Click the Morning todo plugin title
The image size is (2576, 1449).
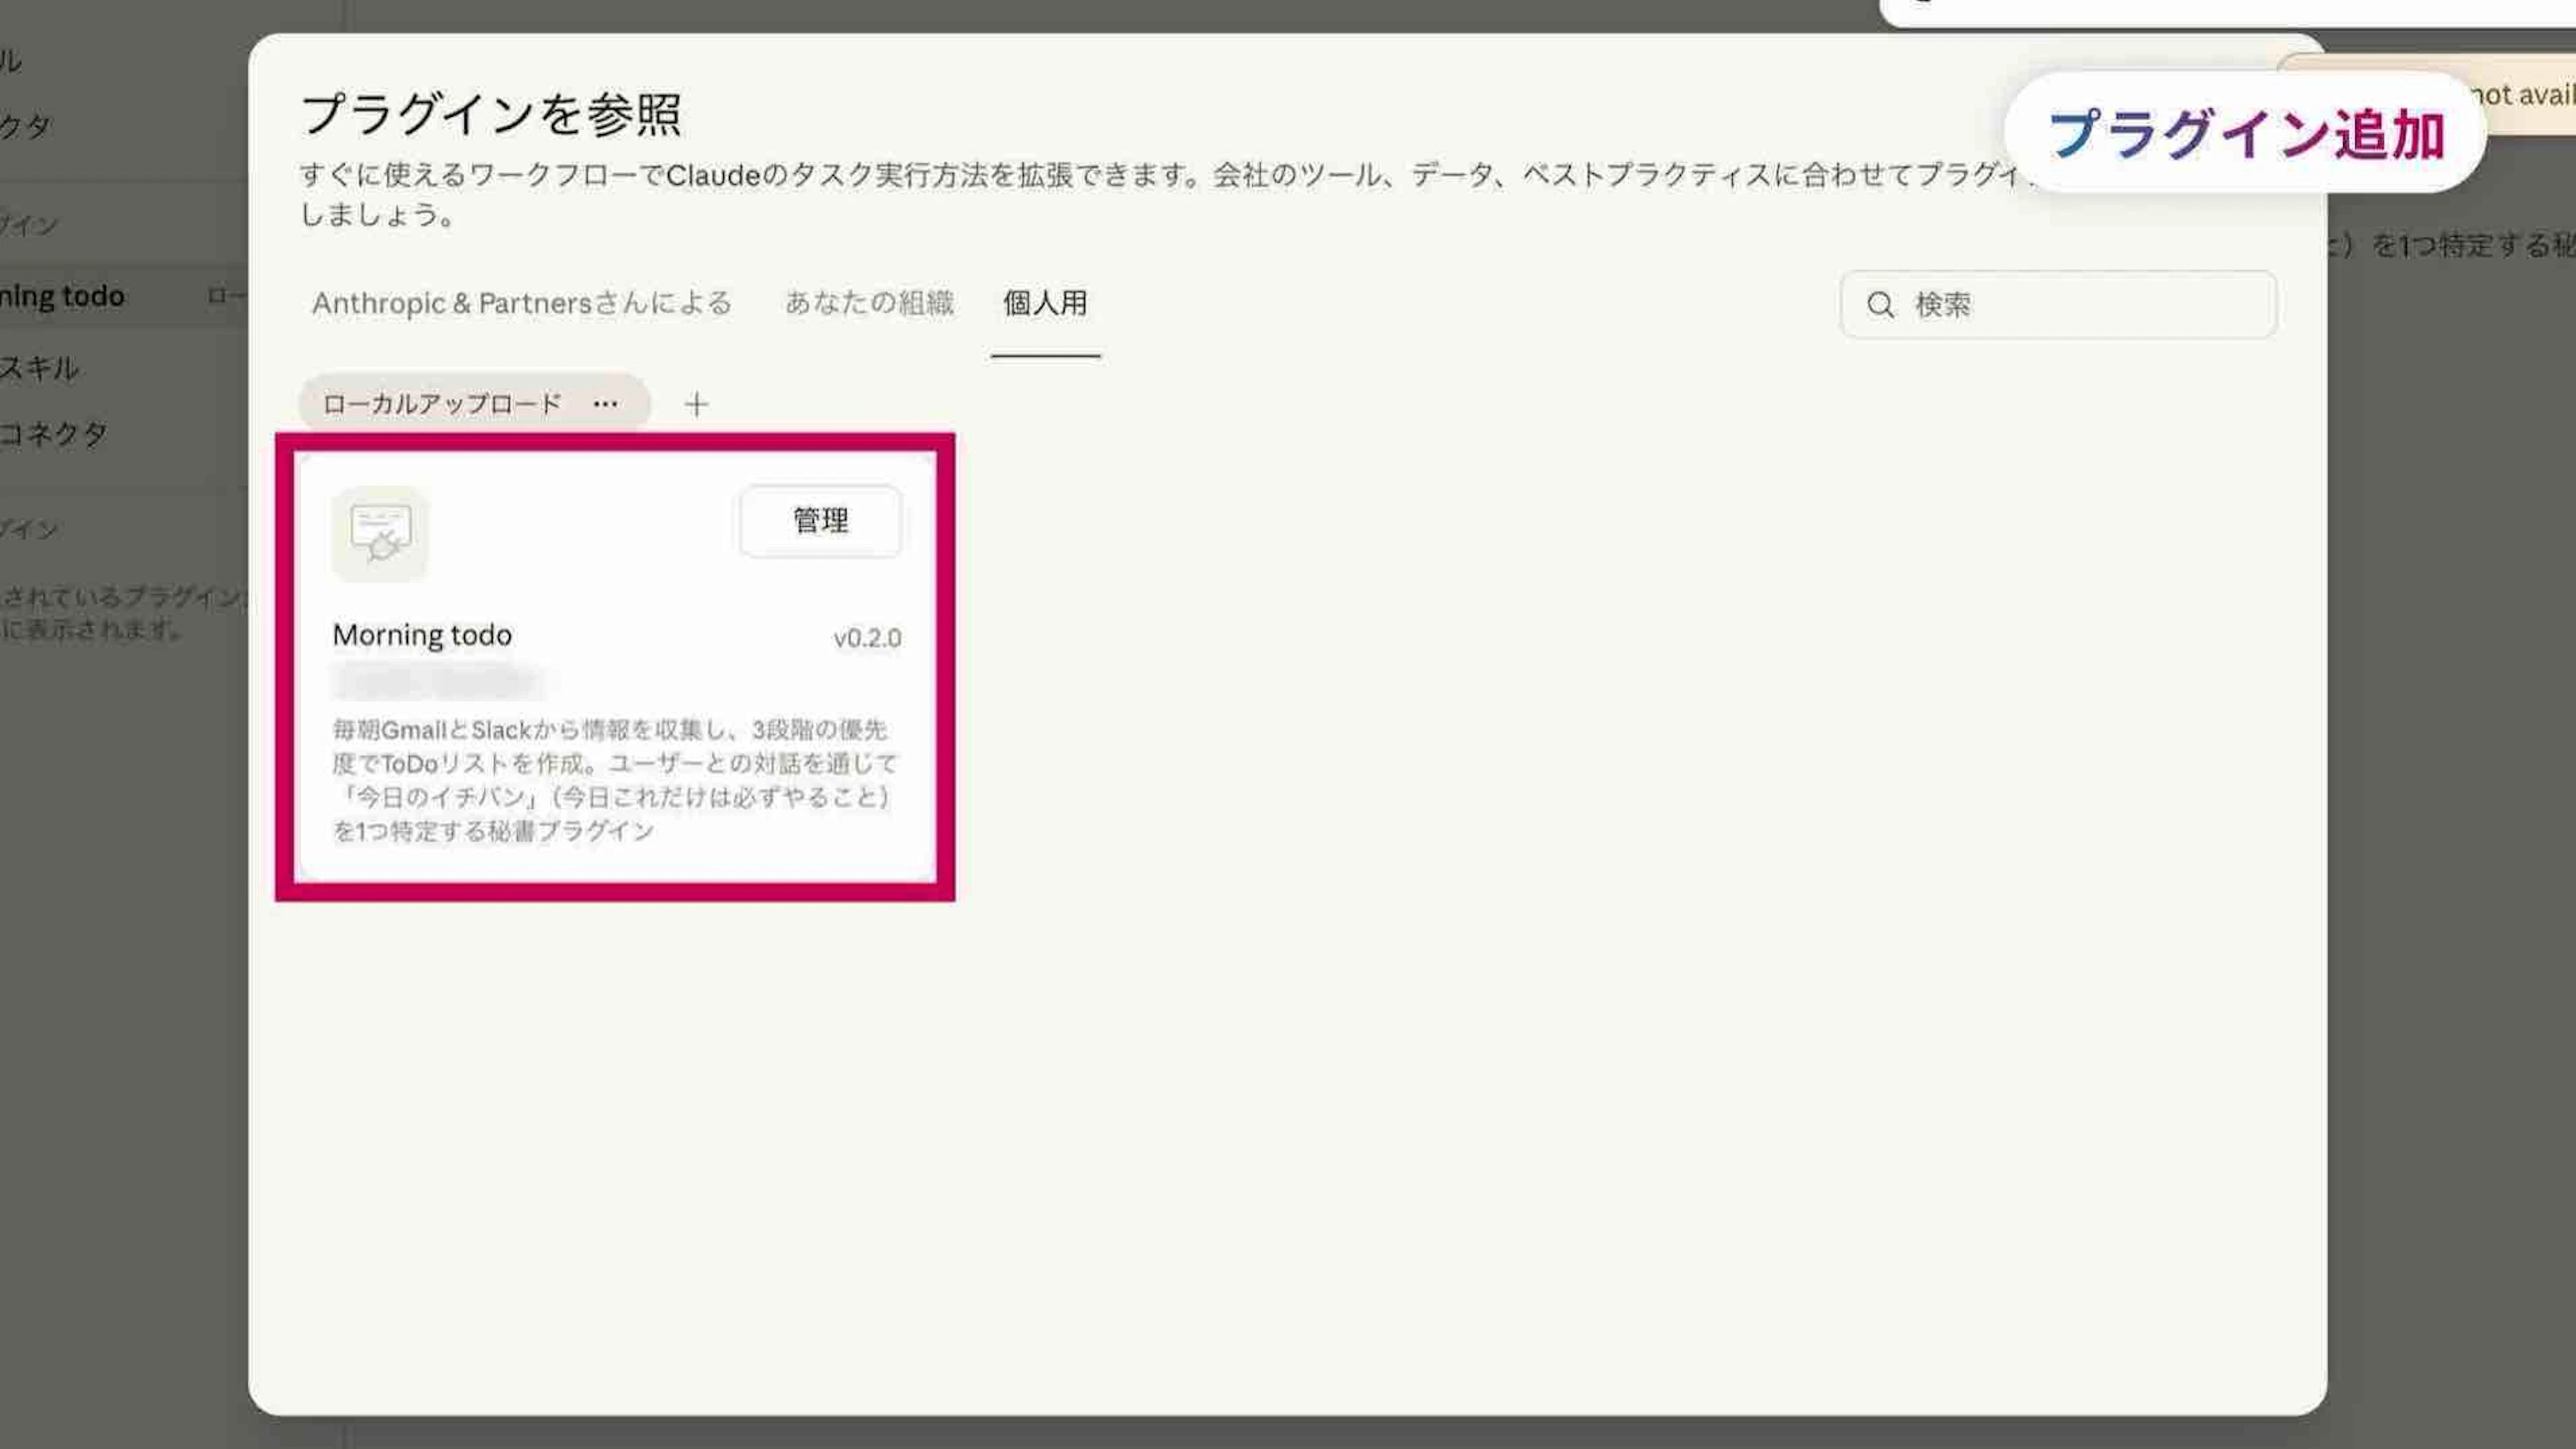422,636
